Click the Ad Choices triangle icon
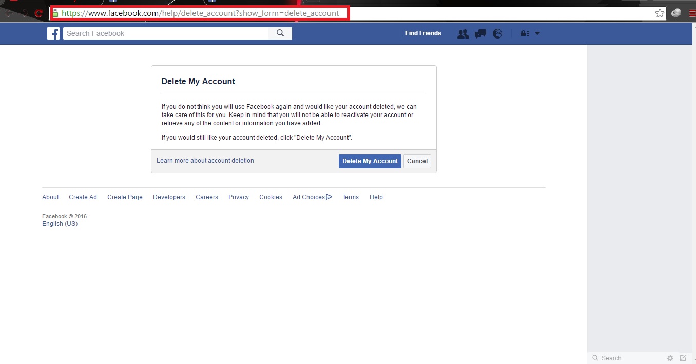This screenshot has width=696, height=364. [329, 197]
